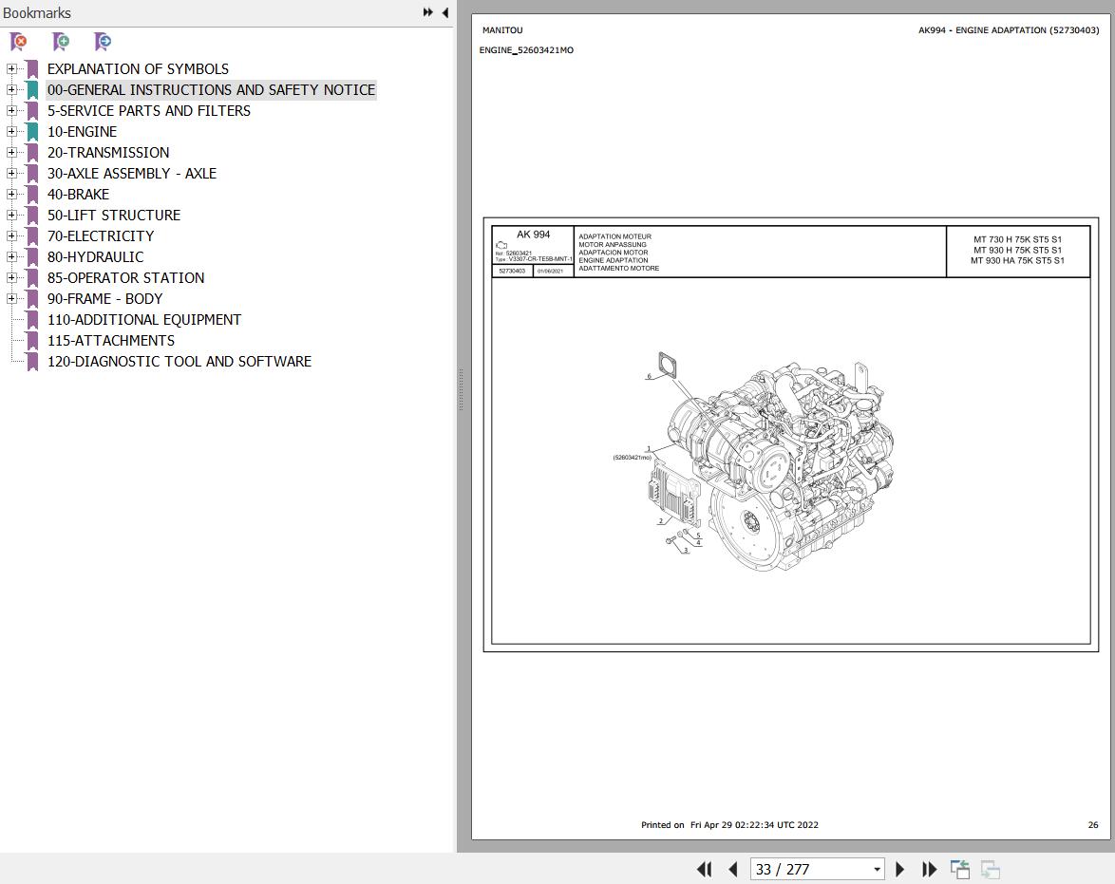This screenshot has height=884, width=1115.
Task: Open the 115-ATTACHMENTS bookmark
Action: 111,341
